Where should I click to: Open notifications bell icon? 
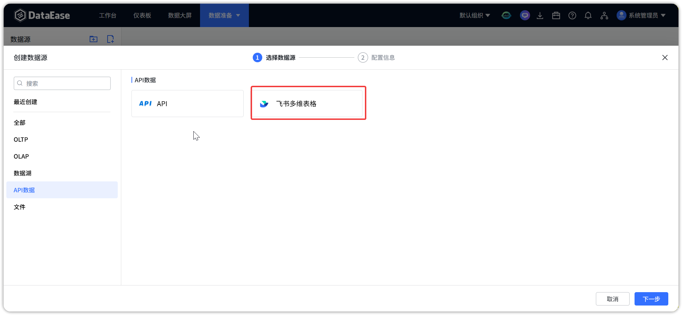pyautogui.click(x=588, y=15)
